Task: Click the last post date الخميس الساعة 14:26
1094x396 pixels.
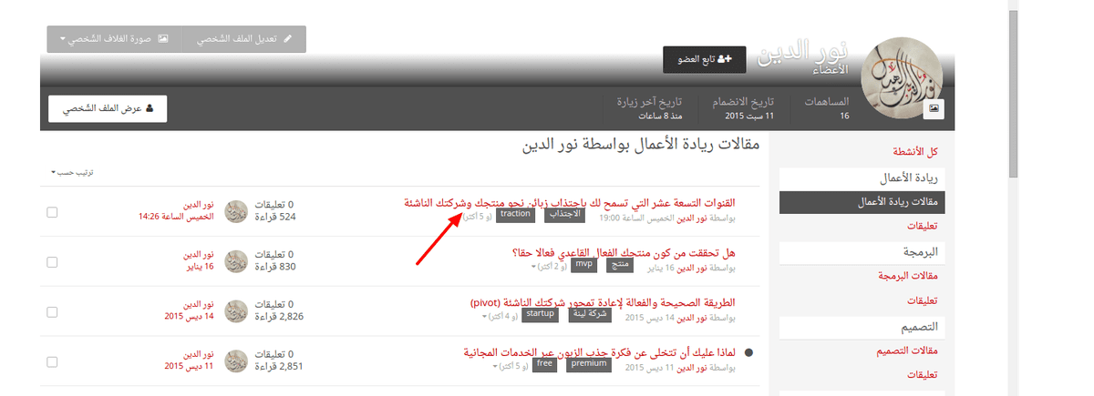Action: [176, 217]
